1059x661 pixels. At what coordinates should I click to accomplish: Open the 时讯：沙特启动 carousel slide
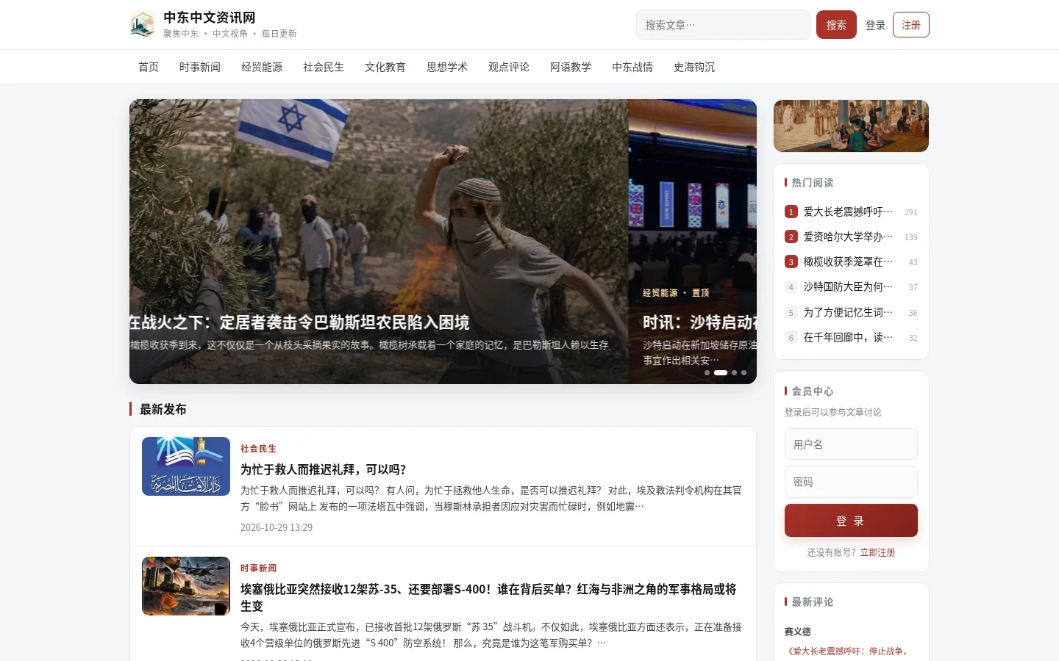click(693, 242)
